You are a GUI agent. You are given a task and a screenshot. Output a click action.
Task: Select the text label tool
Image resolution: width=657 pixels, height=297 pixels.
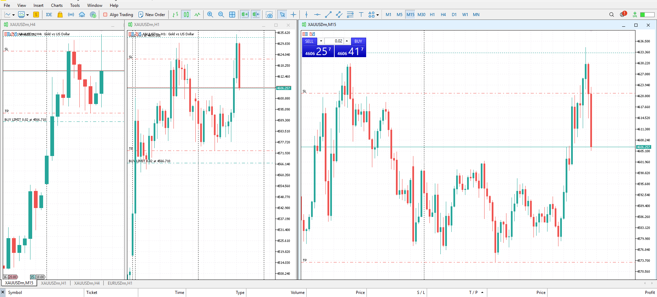(361, 14)
